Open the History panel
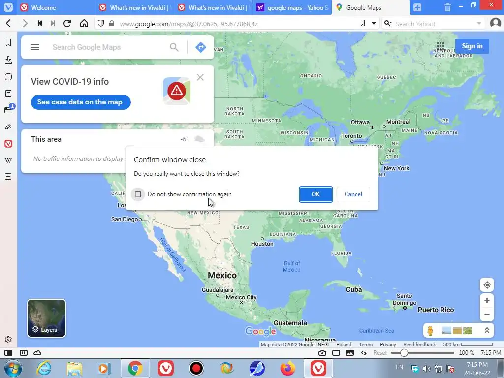Image resolution: width=504 pixels, height=378 pixels. pyautogui.click(x=8, y=77)
